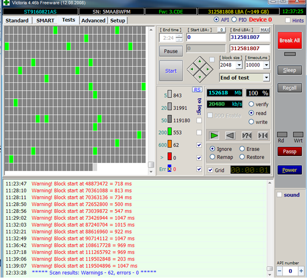Click the blue Err X indicator
This screenshot has width=307, height=278.
click(x=169, y=169)
